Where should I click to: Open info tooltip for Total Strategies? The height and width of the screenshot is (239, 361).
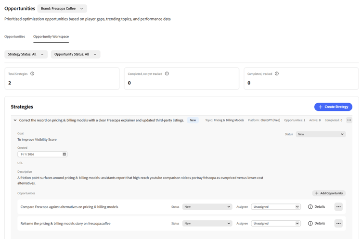[32, 74]
